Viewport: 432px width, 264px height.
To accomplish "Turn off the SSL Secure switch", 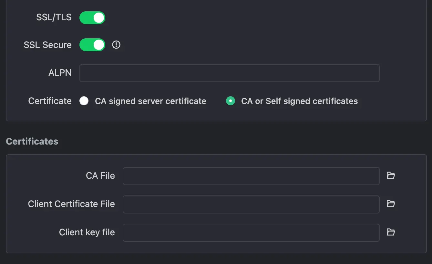I will point(92,45).
